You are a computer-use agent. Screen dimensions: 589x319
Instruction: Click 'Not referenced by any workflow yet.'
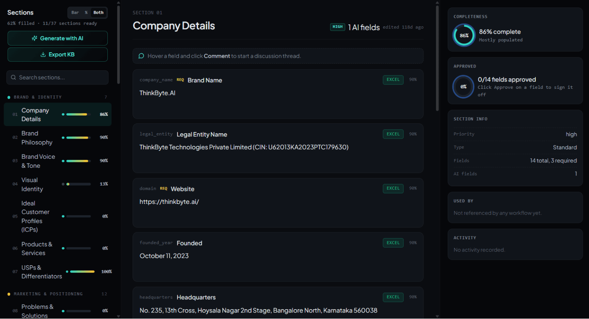pyautogui.click(x=498, y=213)
